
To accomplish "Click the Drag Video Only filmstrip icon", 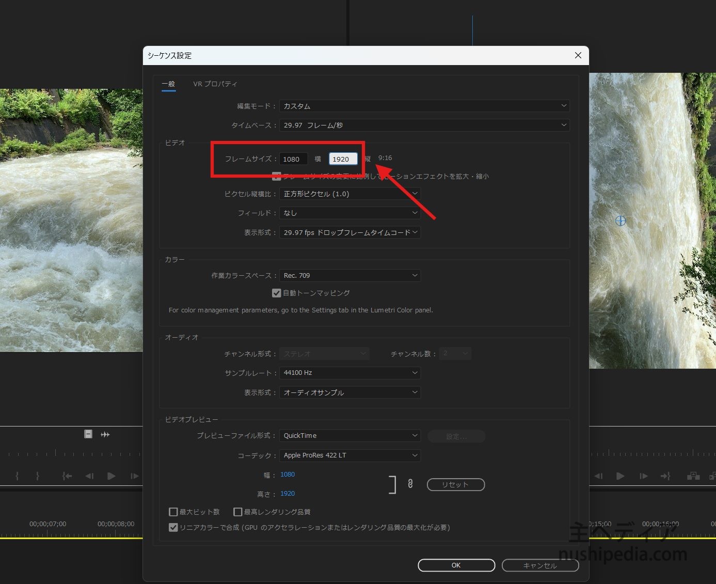I will click(88, 434).
